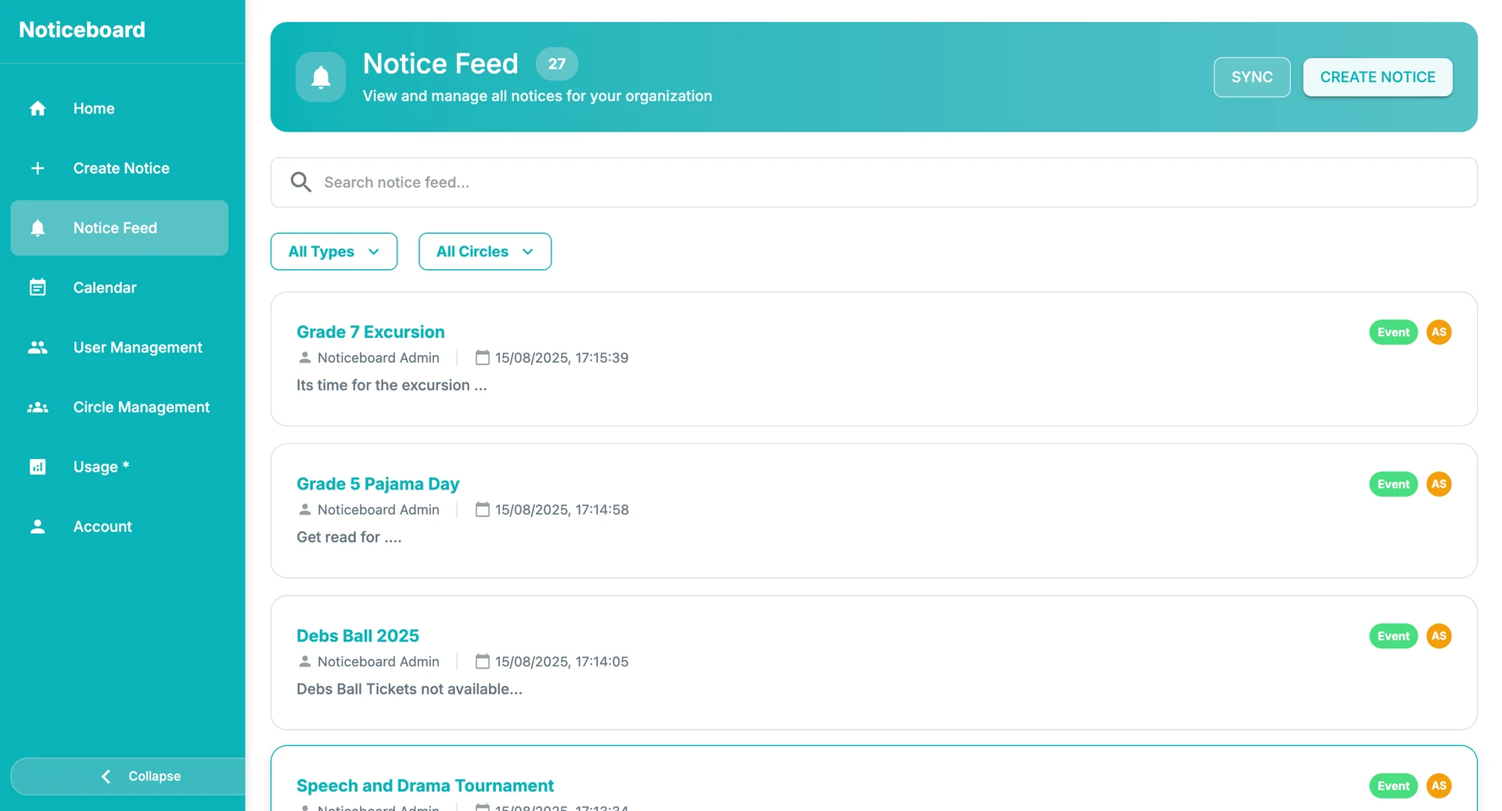This screenshot has height=811, width=1502.
Task: Click the AS avatar on Speech and Drama Tournament
Action: (1439, 786)
